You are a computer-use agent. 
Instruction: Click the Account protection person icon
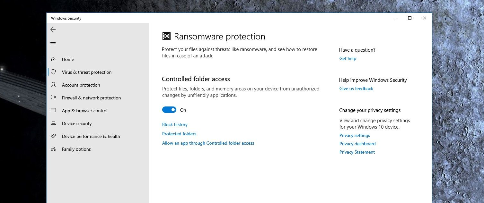pyautogui.click(x=53, y=85)
